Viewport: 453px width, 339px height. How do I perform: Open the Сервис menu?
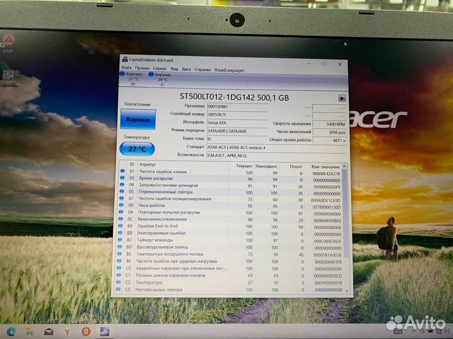click(x=160, y=68)
